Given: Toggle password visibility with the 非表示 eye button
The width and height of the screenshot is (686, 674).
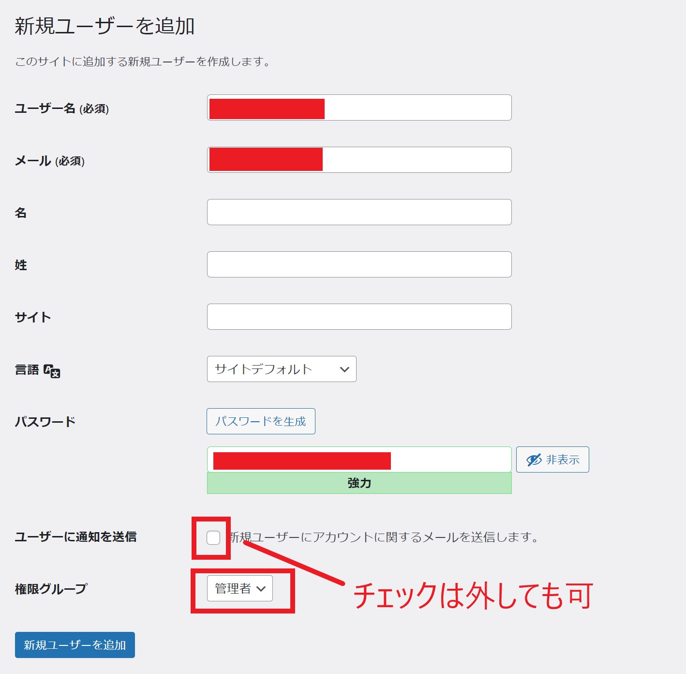Looking at the screenshot, I should pyautogui.click(x=552, y=460).
